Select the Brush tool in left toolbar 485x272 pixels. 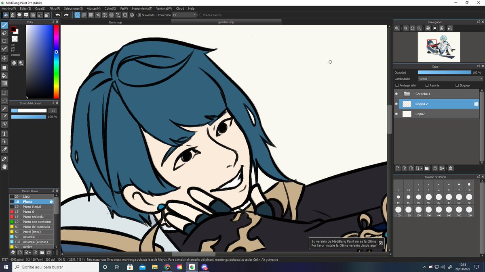coord(4,25)
